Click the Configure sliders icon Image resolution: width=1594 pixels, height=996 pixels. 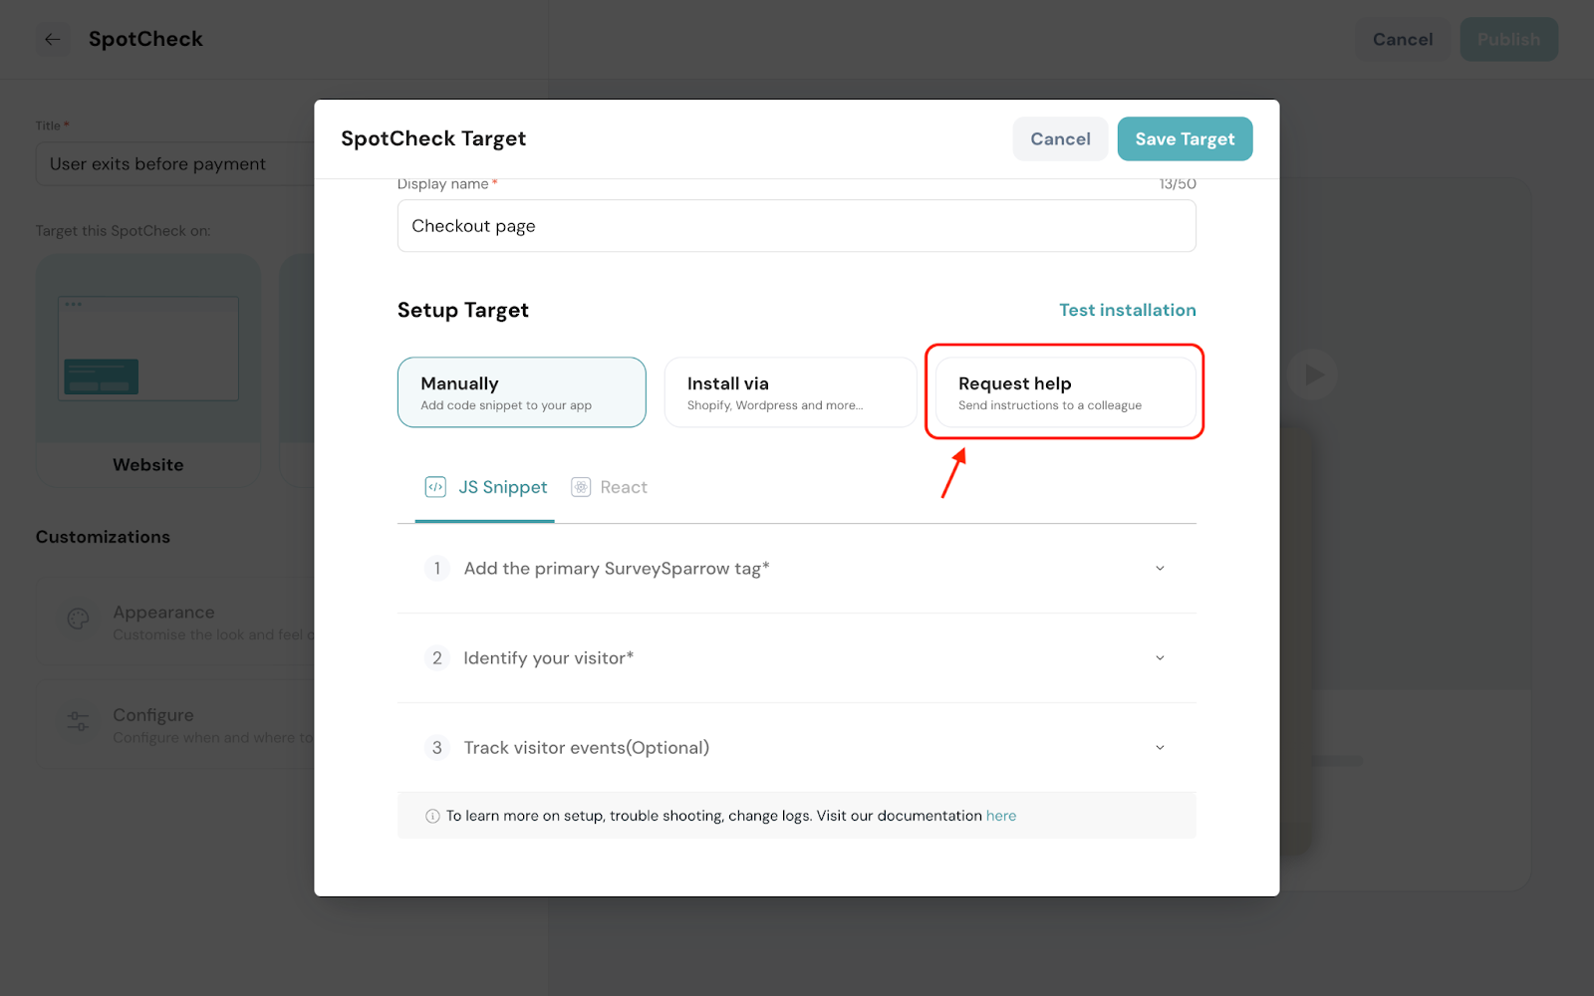78,721
